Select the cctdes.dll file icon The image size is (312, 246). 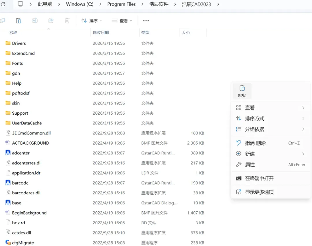tap(8, 232)
